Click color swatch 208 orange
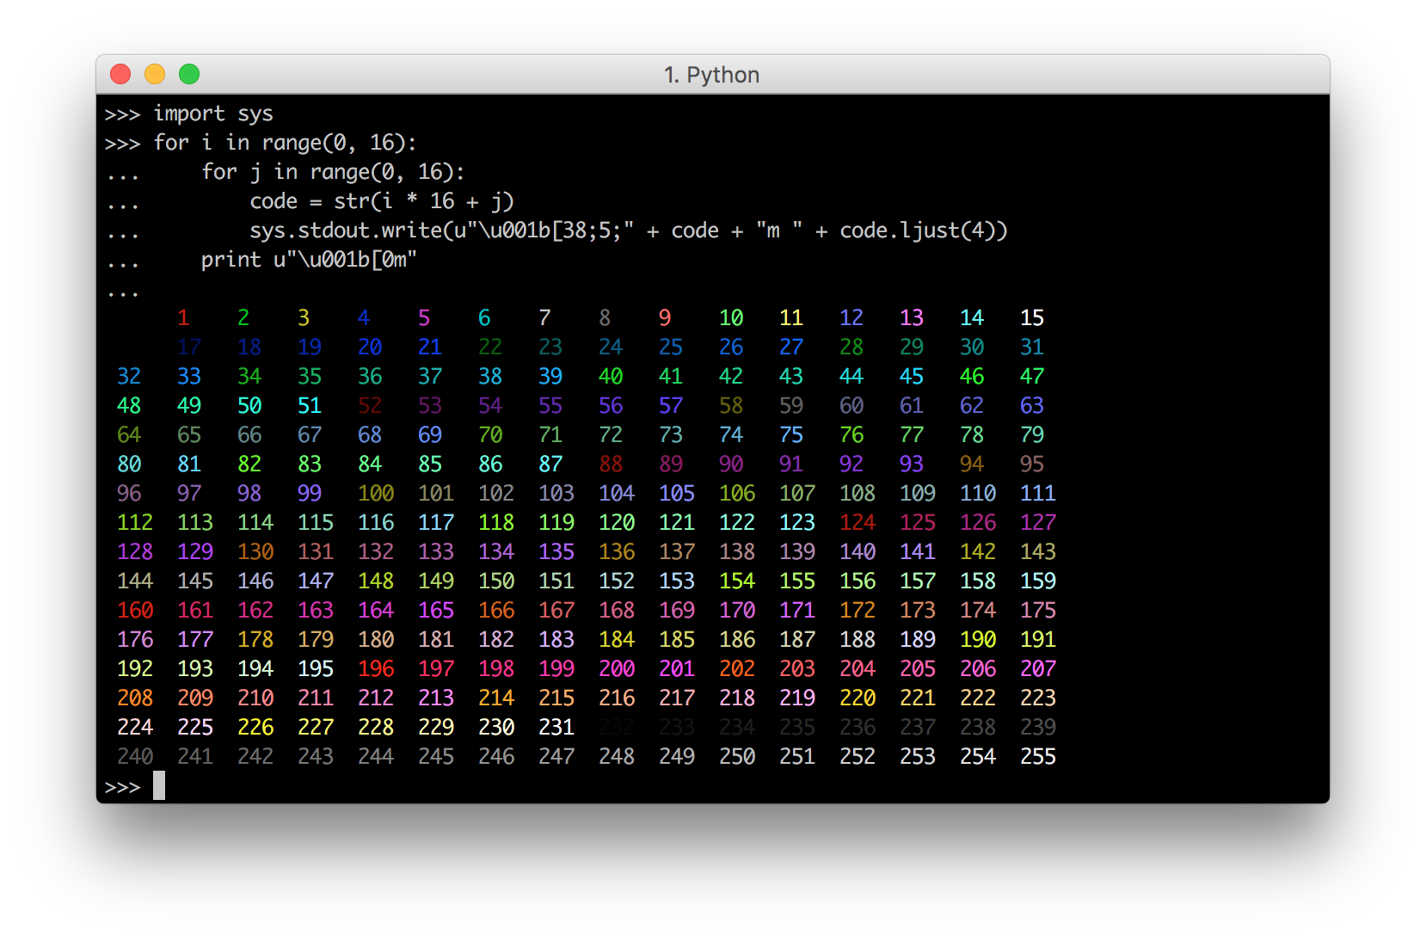The image size is (1426, 941). coord(135,698)
